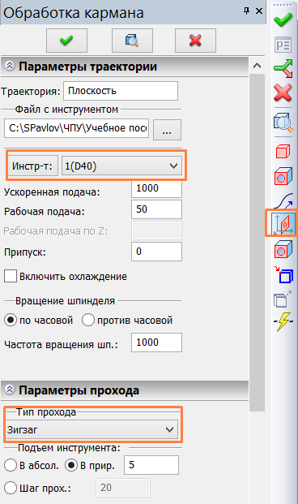Confirm with the green check in side toolbar

tap(283, 20)
